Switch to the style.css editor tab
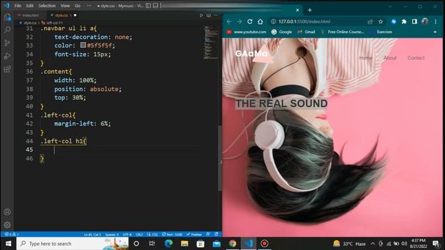The height and width of the screenshot is (250, 445). [61, 15]
